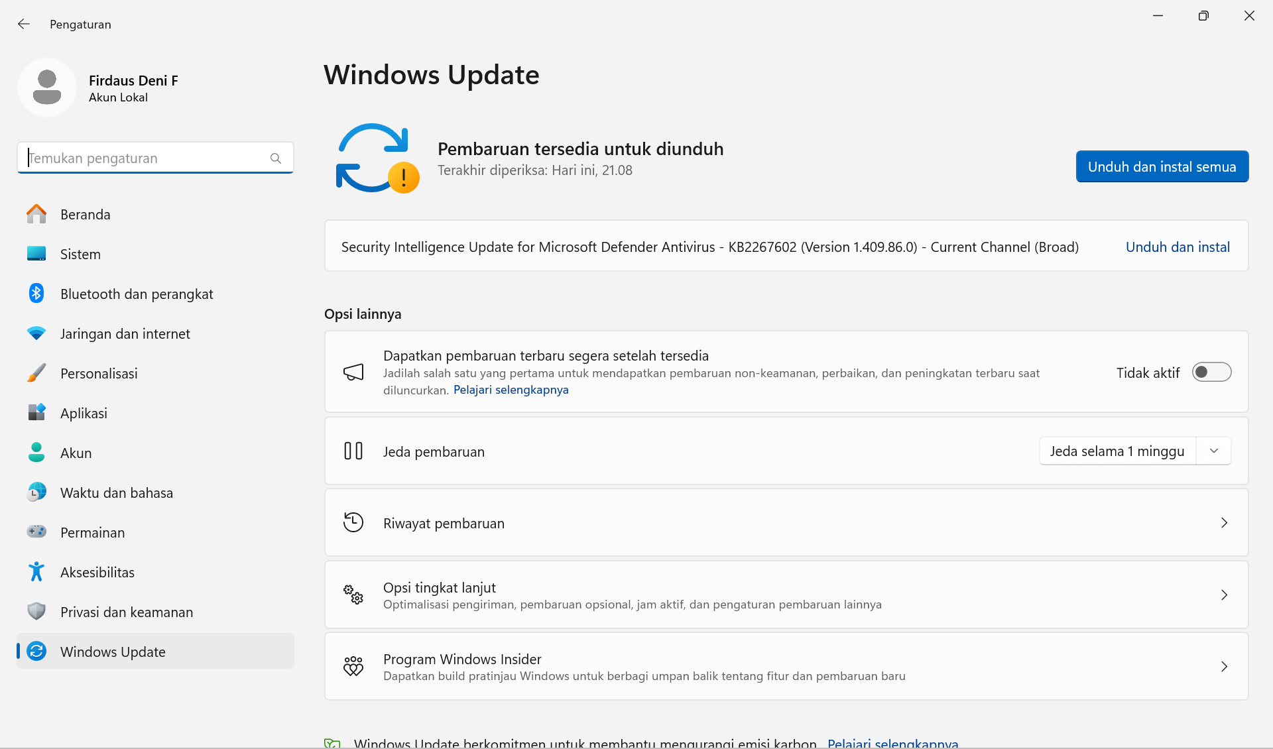Expand the Jeda selama 1 minggu dropdown arrow

coord(1214,451)
